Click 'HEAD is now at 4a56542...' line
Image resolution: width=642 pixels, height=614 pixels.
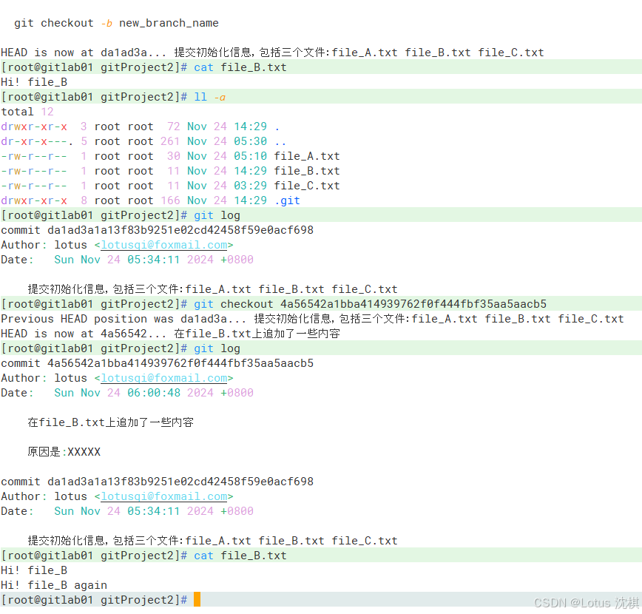click(170, 334)
